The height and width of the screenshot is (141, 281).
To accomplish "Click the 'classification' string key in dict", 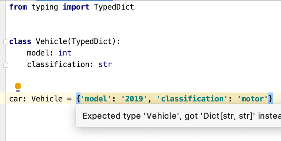I will coord(193,99).
